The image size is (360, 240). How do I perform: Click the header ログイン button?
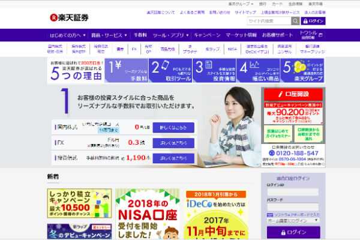tap(313, 21)
